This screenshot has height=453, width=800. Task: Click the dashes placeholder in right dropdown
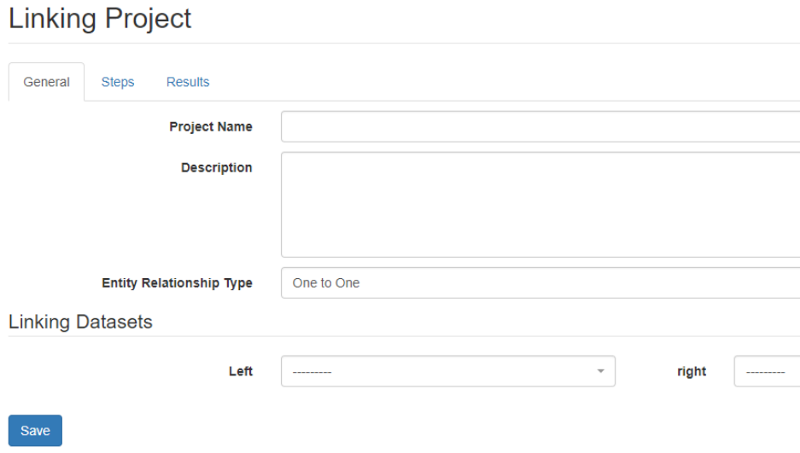pos(765,372)
